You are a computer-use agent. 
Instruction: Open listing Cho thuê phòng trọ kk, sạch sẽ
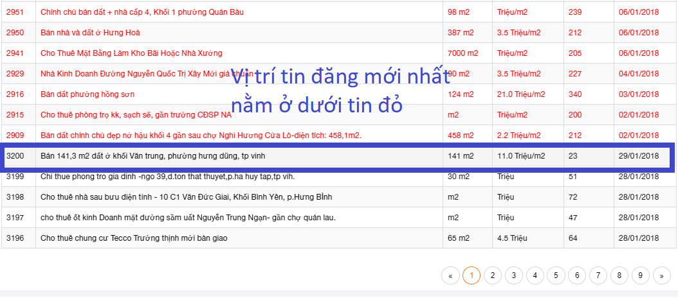pos(136,115)
